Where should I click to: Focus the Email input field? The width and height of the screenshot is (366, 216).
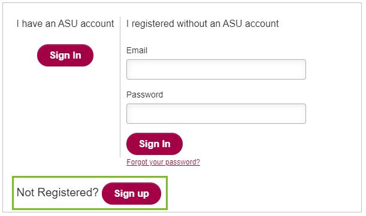click(x=216, y=69)
